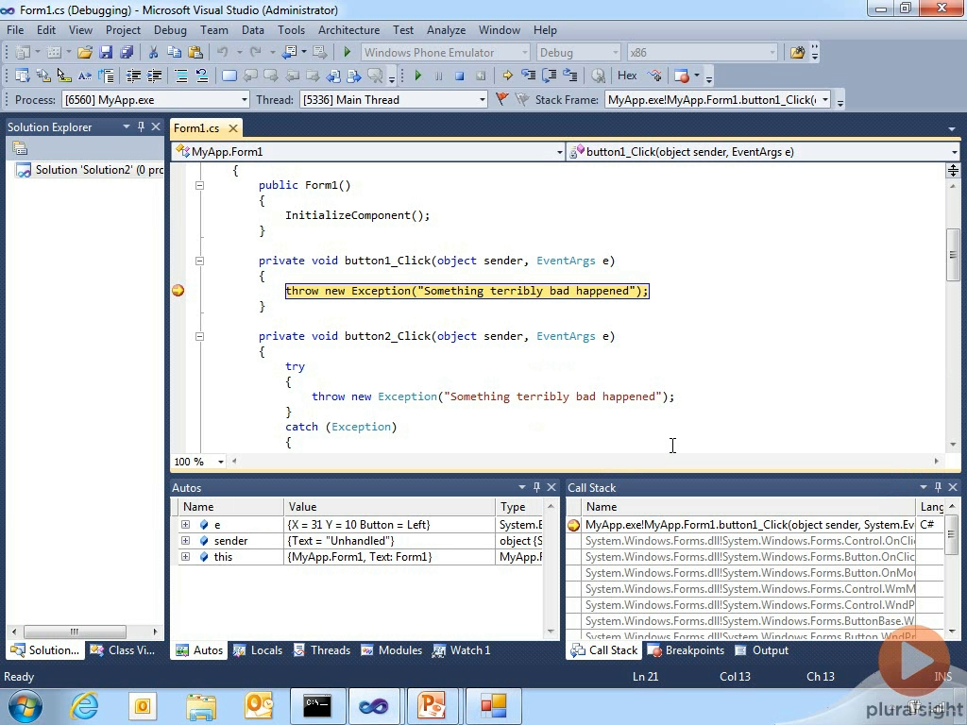The height and width of the screenshot is (725, 967).
Task: Switch to the Locals tab
Action: 258,649
